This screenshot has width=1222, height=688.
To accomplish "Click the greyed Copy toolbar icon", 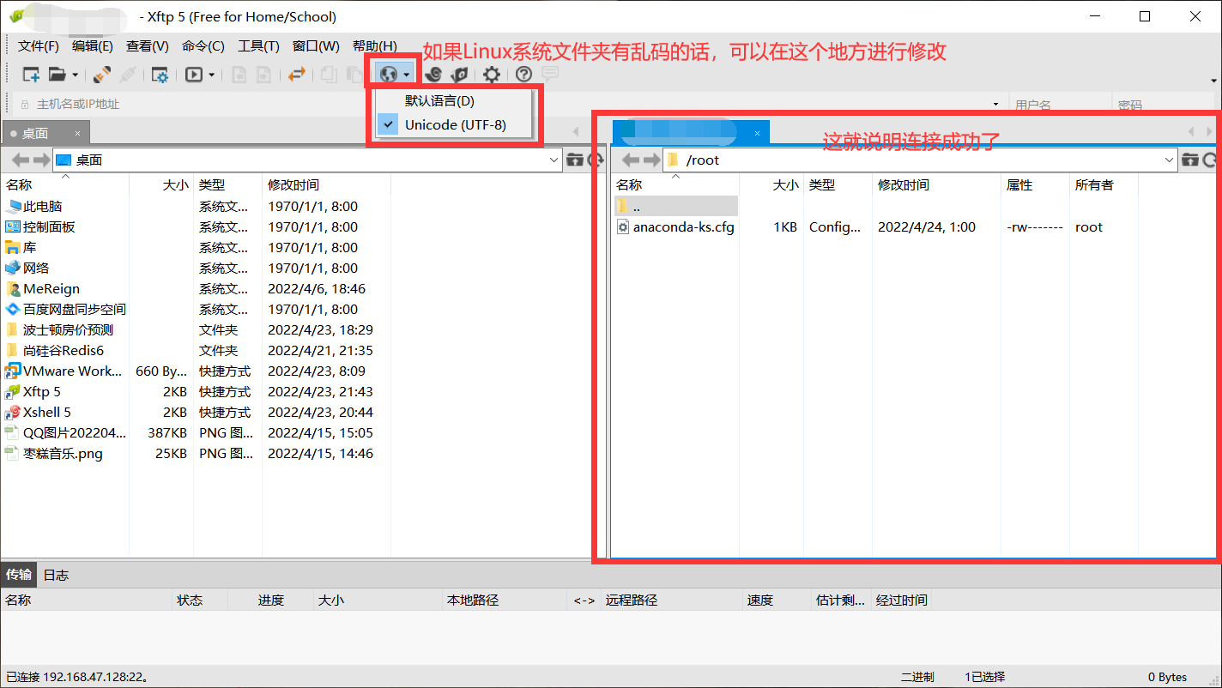I will coord(329,75).
